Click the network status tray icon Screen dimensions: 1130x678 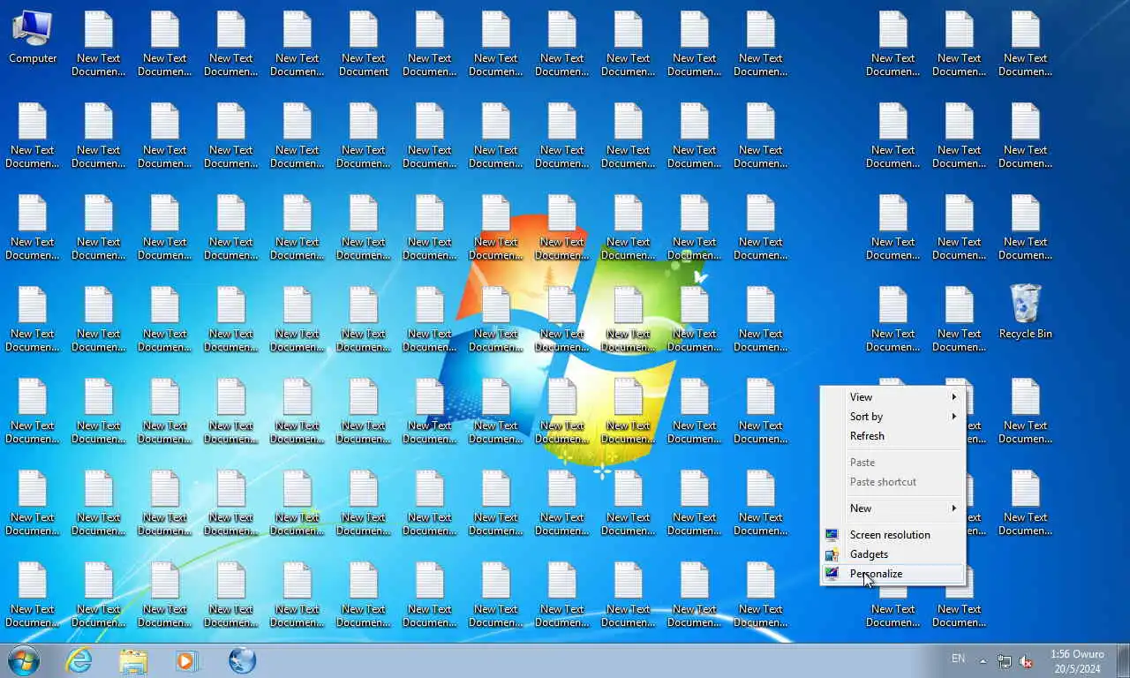(1005, 660)
